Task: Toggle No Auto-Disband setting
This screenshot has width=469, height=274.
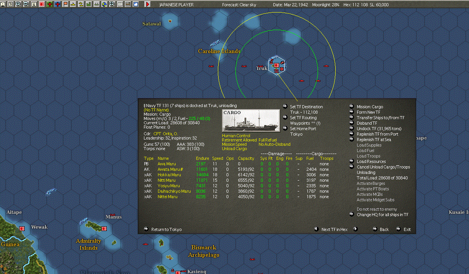Action: (x=274, y=144)
